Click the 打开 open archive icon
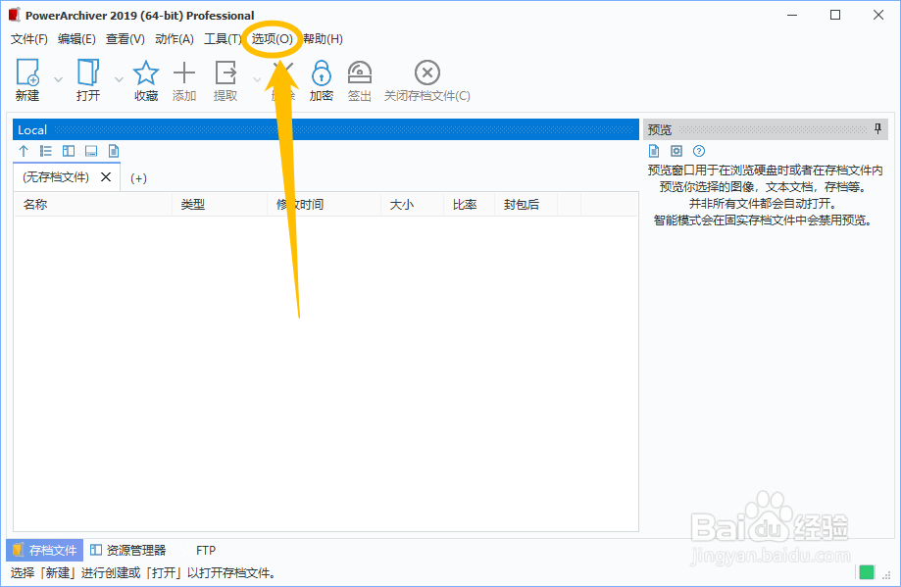Screen dimensions: 901x587 pos(88,73)
